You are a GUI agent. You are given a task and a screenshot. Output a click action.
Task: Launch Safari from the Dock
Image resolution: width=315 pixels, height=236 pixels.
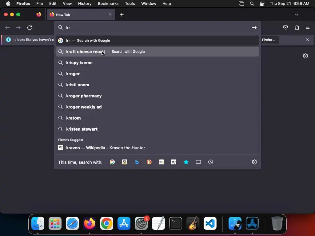coord(72,223)
